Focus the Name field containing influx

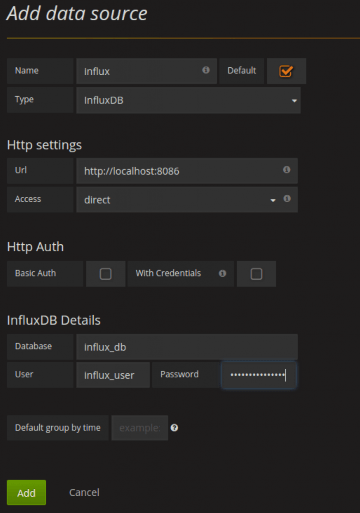tap(146, 71)
